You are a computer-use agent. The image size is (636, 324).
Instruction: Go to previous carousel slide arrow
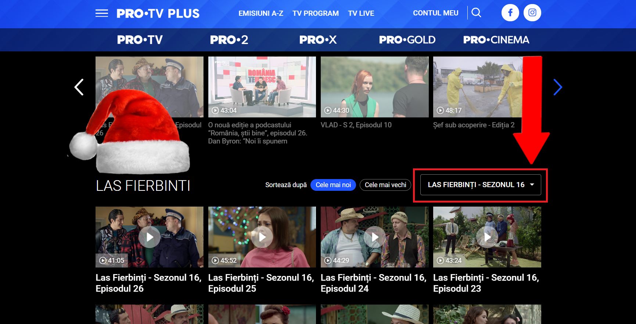tap(79, 87)
